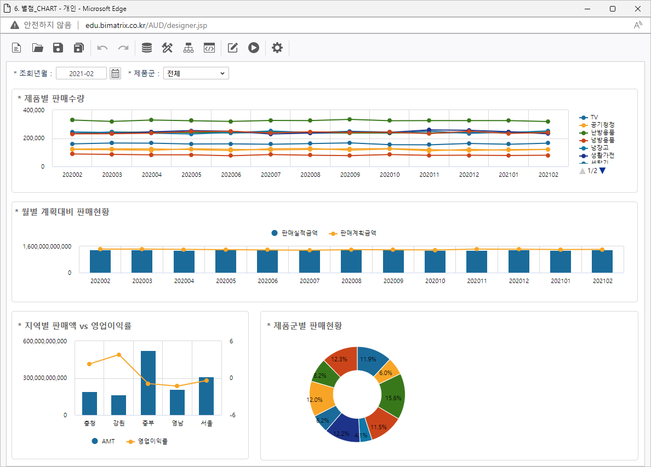The width and height of the screenshot is (651, 467).
Task: Toggle 난방용품 series in line chart legend
Action: [x=602, y=132]
